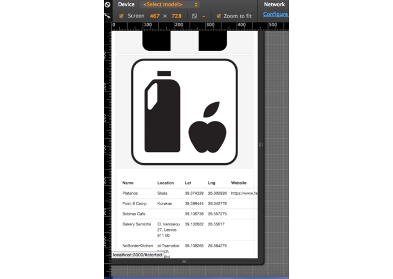Click latitude value 39.106738
393x279 pixels.
click(x=194, y=213)
